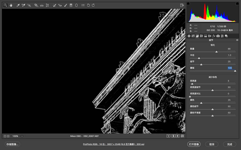Adjust the sharpening 细节 slider
241x150 pixels.
coord(201,64)
